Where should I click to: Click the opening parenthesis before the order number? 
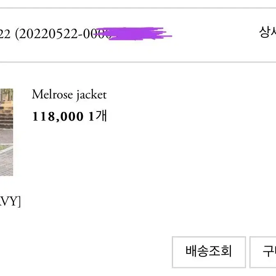pyautogui.click(x=17, y=34)
